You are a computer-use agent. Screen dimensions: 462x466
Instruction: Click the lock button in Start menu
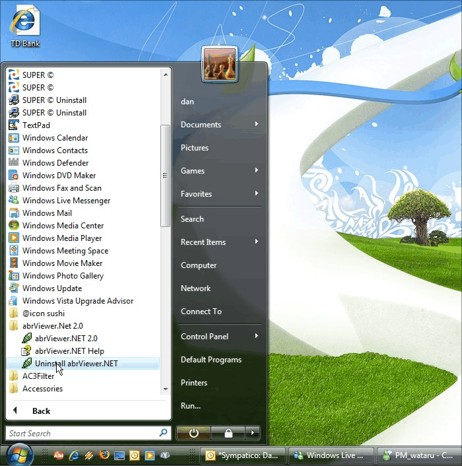pos(228,434)
